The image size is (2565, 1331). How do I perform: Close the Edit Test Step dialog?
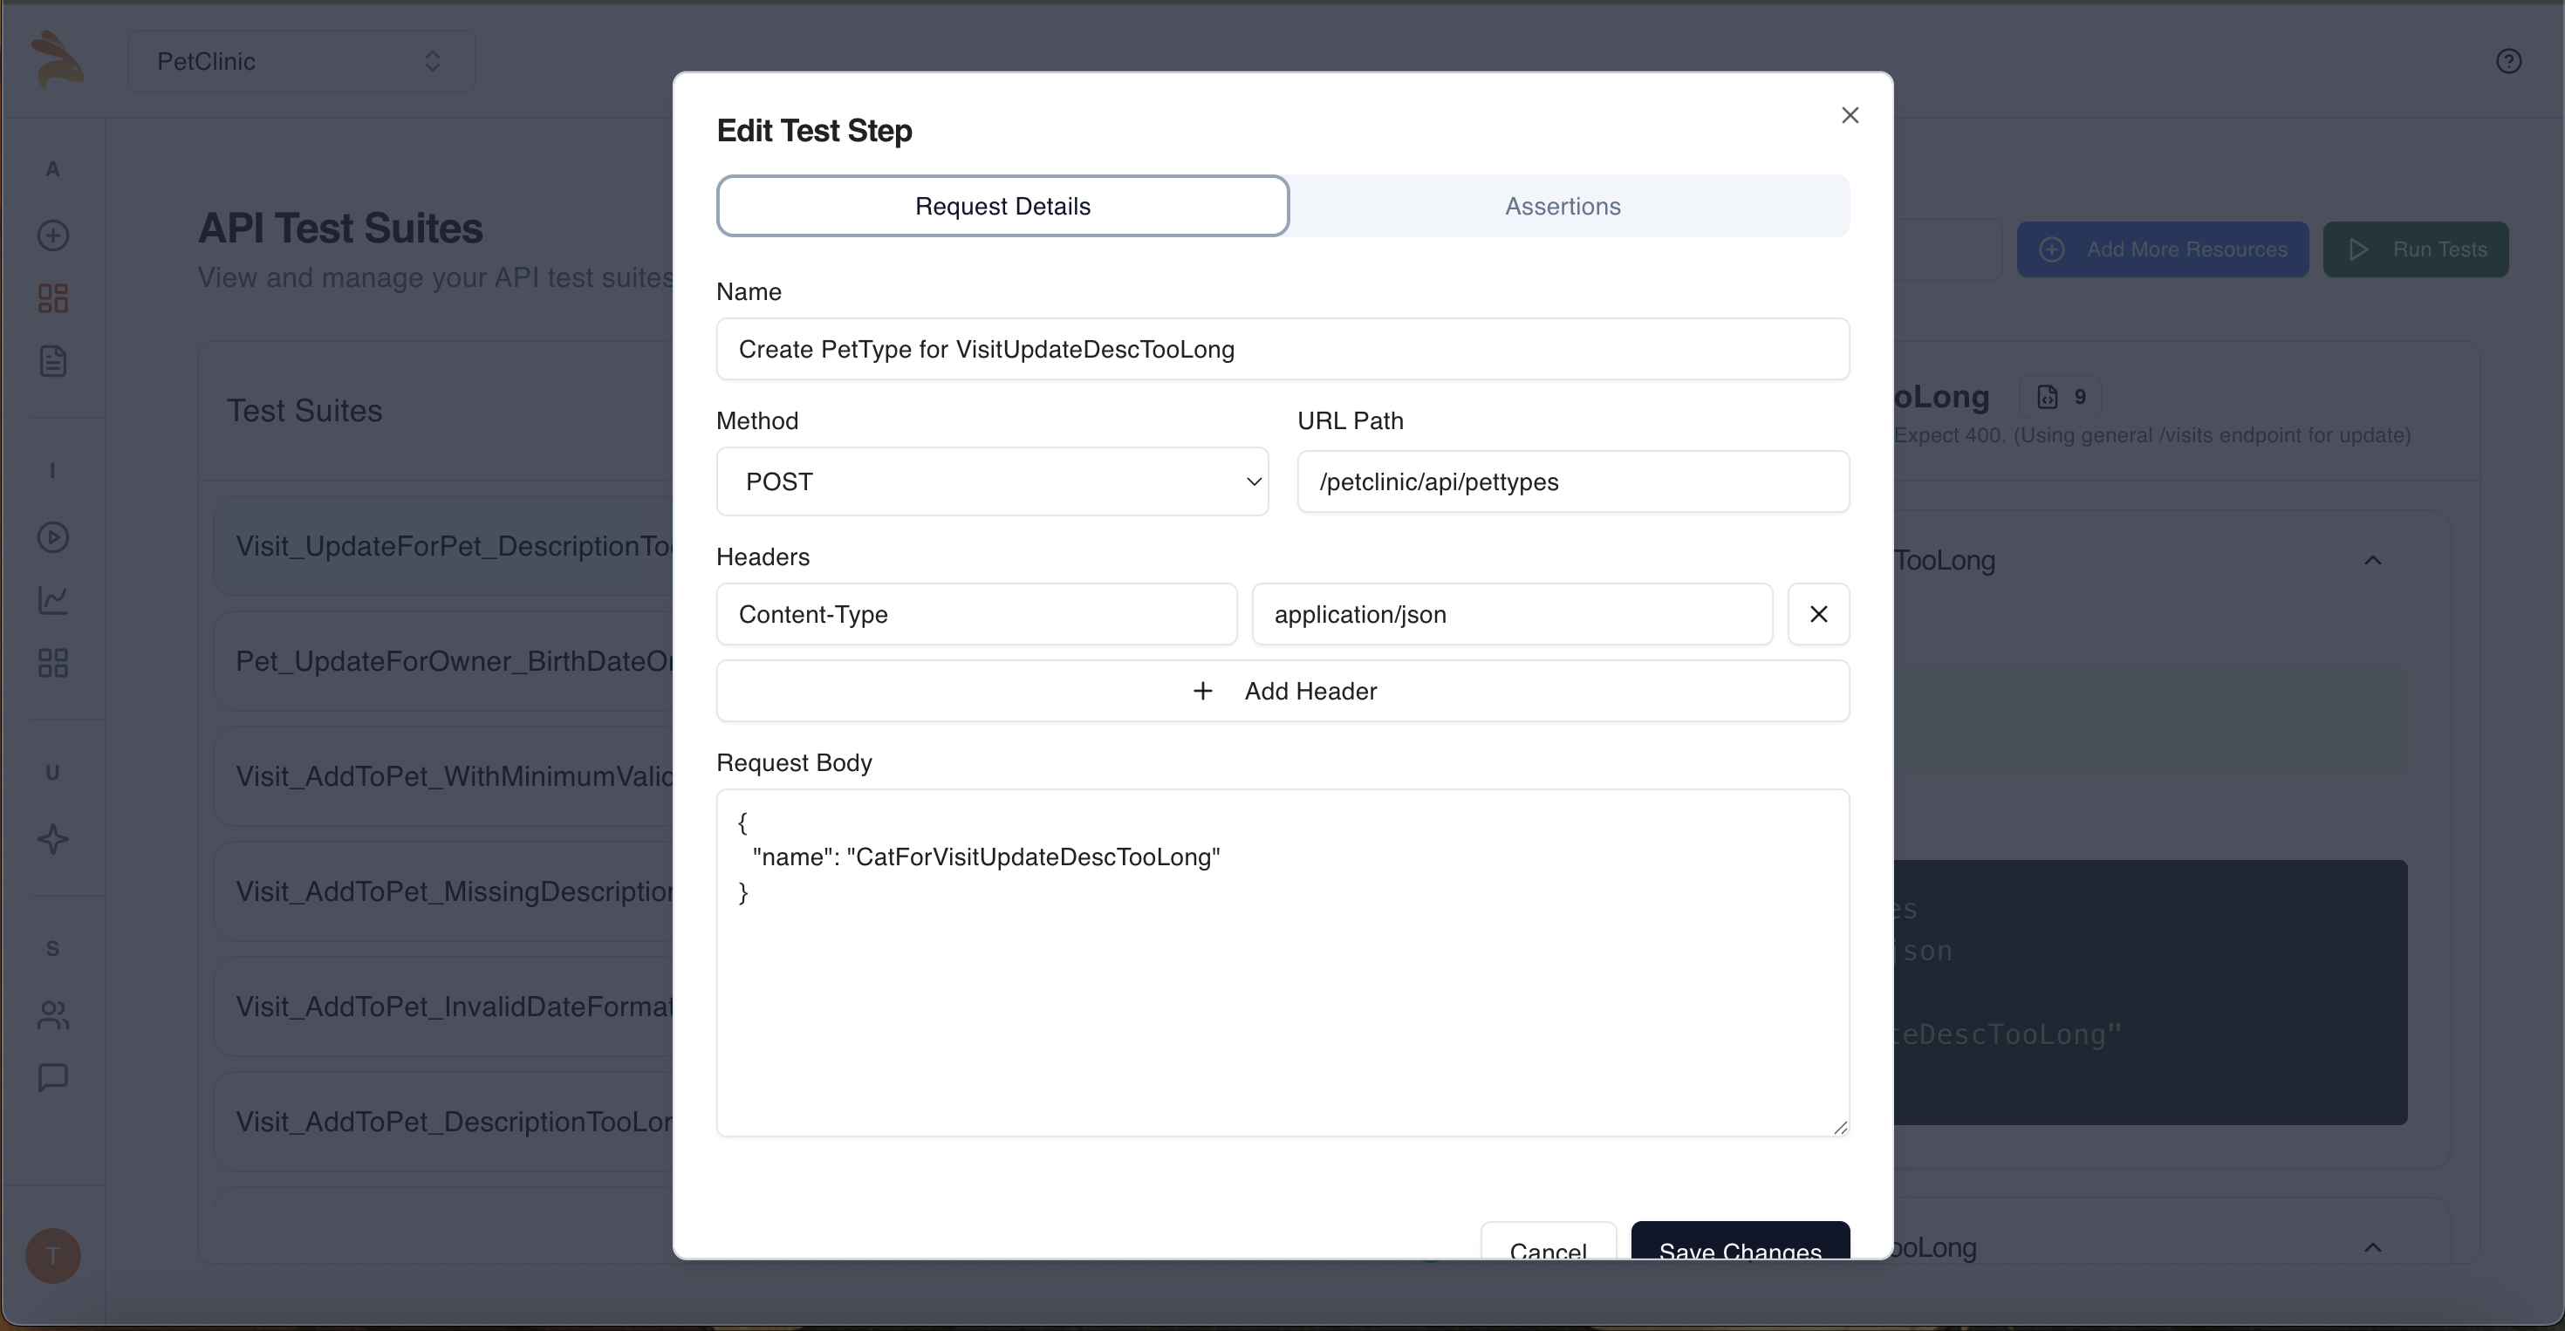click(x=1850, y=115)
